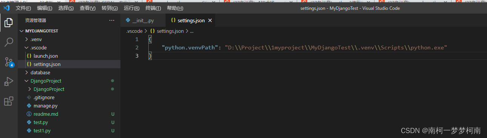Click line number 3 in the gutter
The width and height of the screenshot is (487, 138).
coord(137,56)
